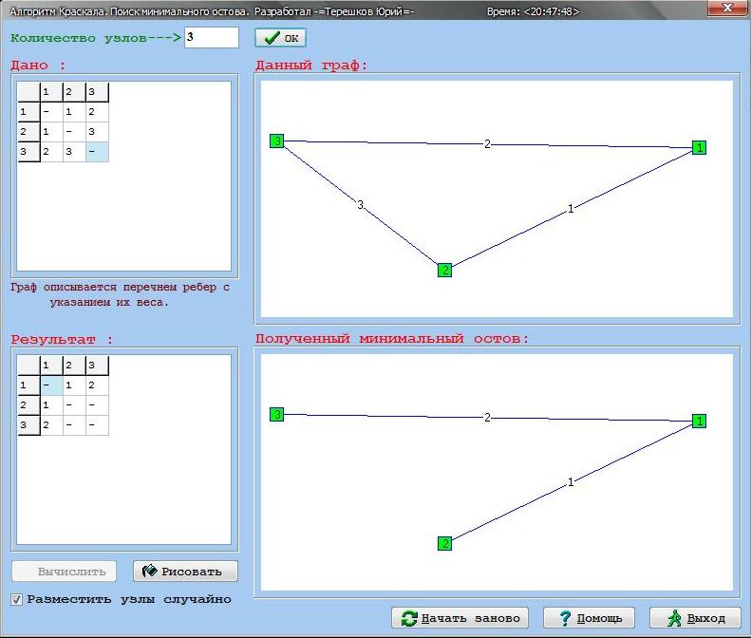Screen dimensions: 751x638
Task: Click the Рисовать draw button
Action: click(185, 572)
